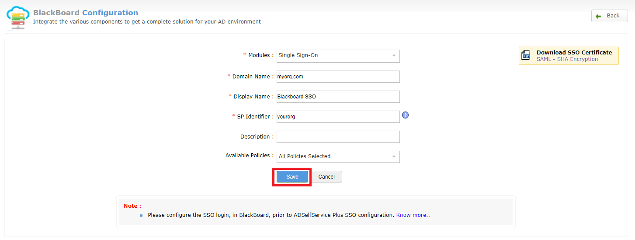Open the Modules dropdown arrow
Image resolution: width=635 pixels, height=240 pixels.
[394, 56]
